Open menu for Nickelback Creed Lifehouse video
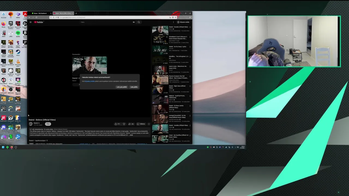349x196 pixels. (190, 37)
